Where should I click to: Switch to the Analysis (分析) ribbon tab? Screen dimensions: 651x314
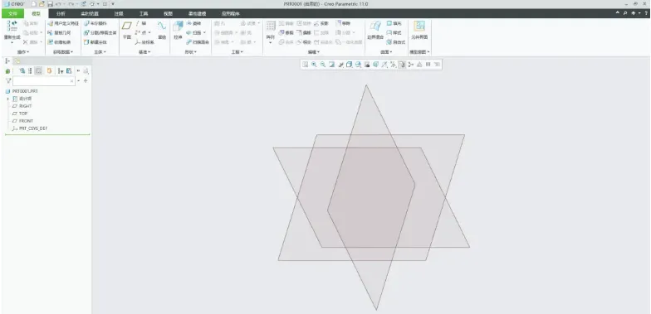click(61, 13)
